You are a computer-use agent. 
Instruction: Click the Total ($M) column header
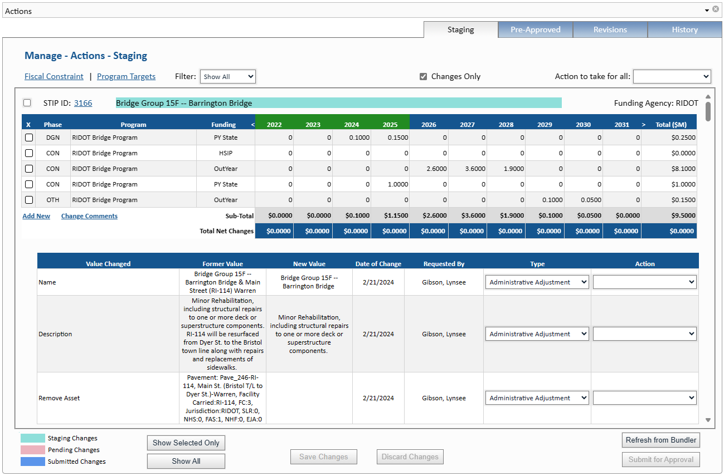(x=671, y=125)
